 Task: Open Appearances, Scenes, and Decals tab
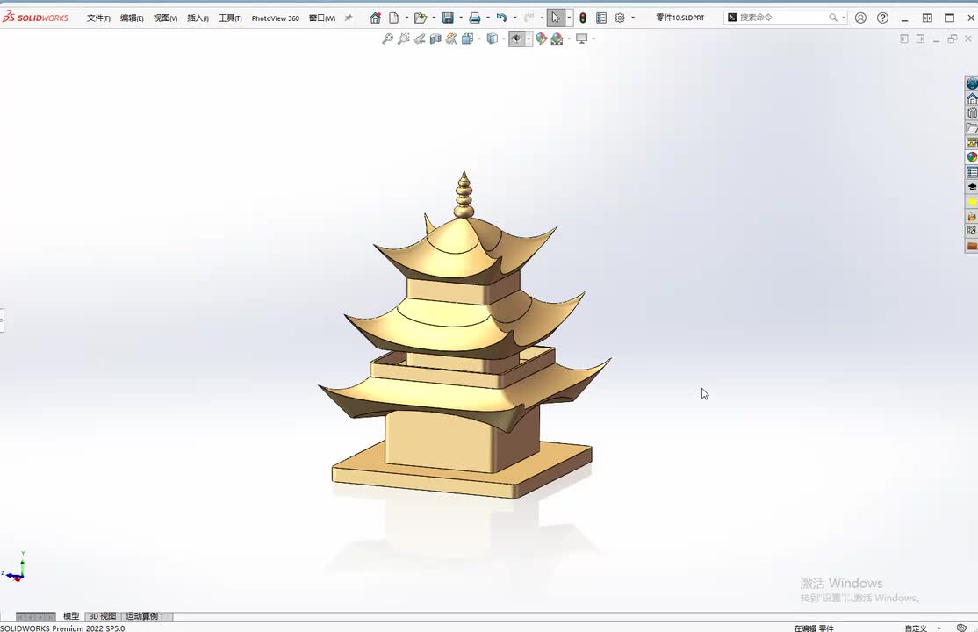pos(972,157)
